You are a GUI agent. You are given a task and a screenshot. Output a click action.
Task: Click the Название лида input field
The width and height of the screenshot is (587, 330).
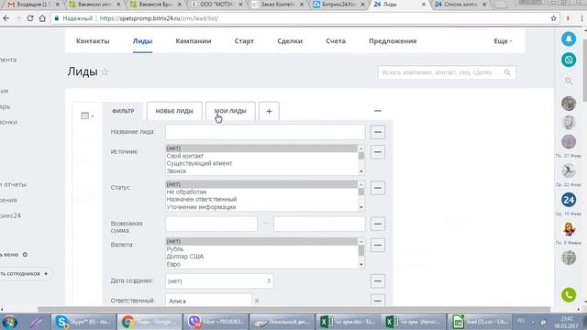point(265,132)
